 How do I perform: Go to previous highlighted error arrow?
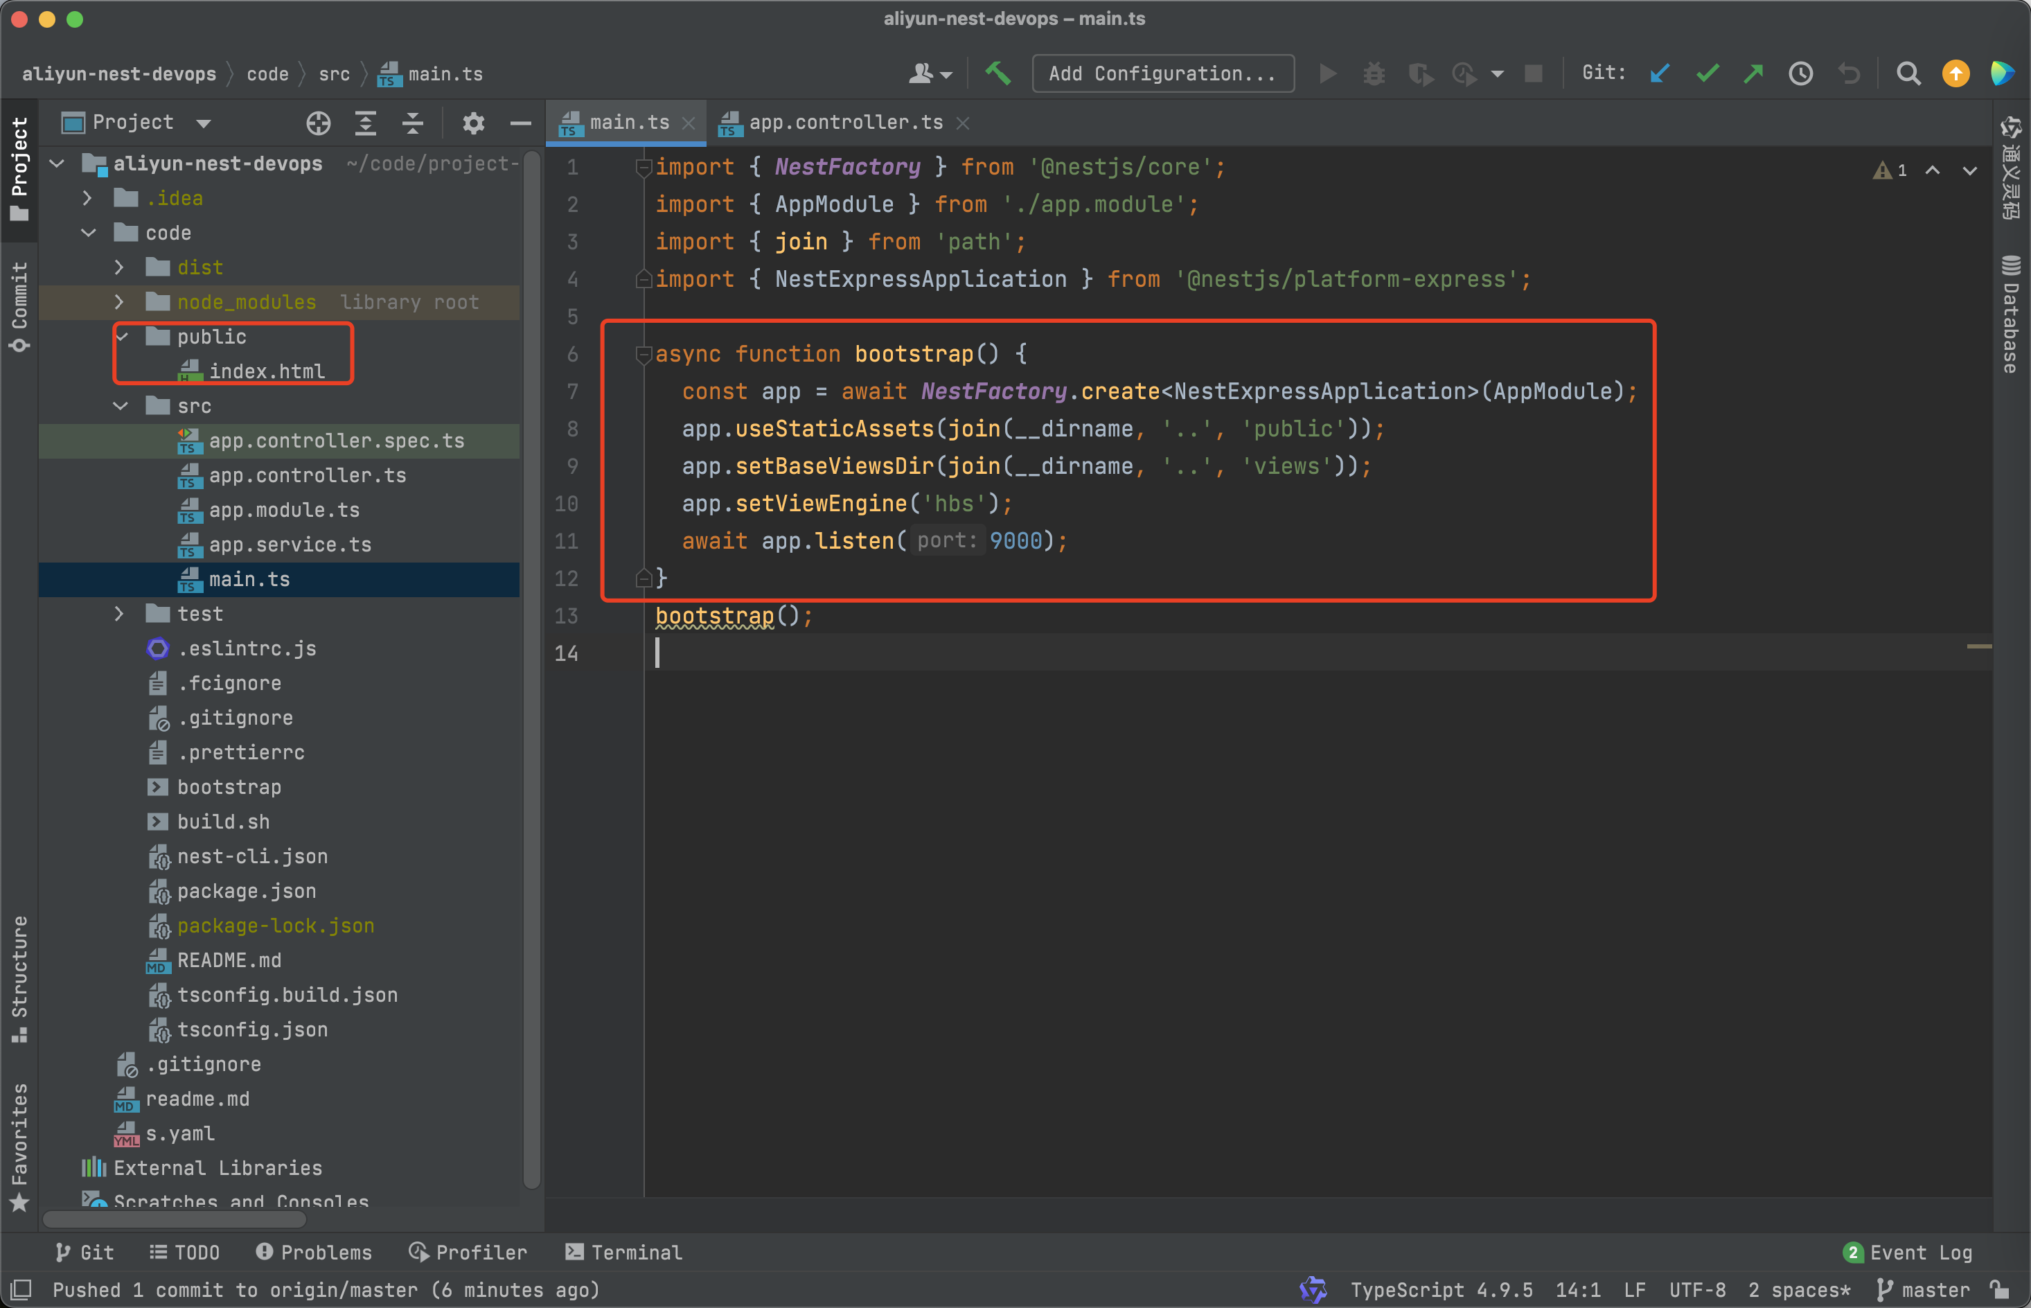pyautogui.click(x=1933, y=170)
